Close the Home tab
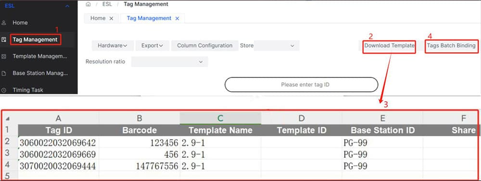481x181 pixels. [x=112, y=18]
